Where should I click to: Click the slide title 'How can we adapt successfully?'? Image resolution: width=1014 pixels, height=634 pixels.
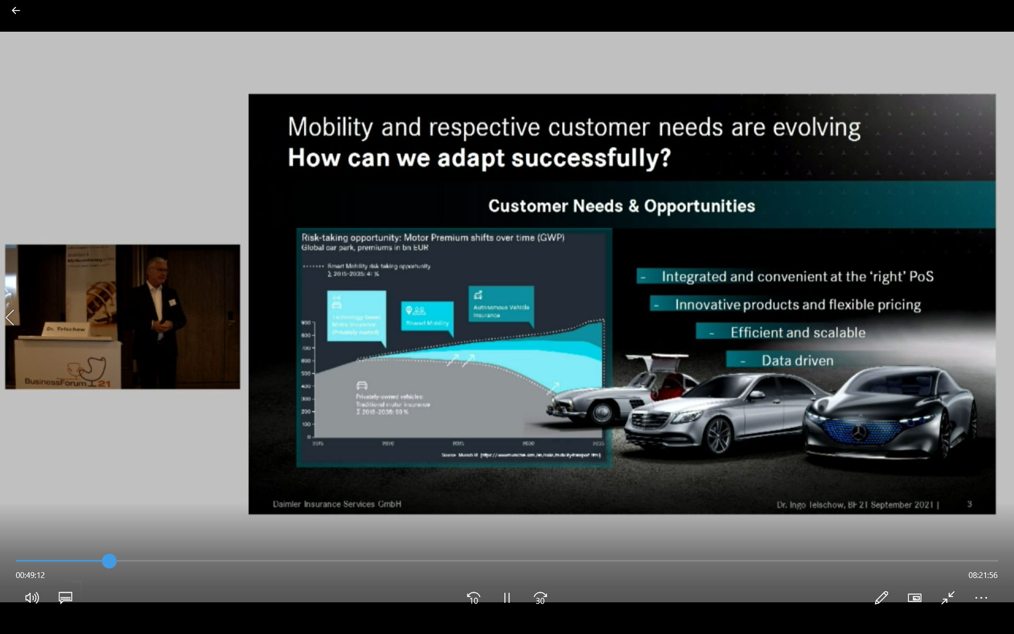pos(479,157)
